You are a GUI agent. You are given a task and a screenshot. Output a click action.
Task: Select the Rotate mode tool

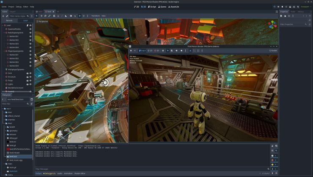click(46, 16)
